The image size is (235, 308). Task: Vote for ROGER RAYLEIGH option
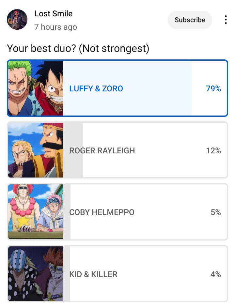pyautogui.click(x=117, y=150)
